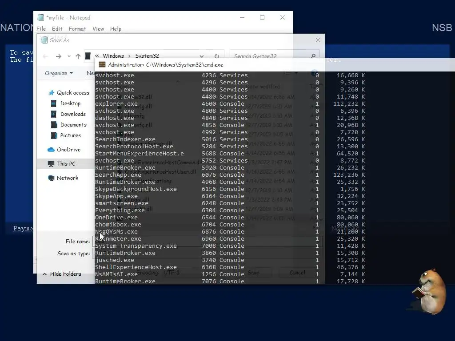Click the Downloads folder icon
455x341 pixels.
click(x=54, y=114)
